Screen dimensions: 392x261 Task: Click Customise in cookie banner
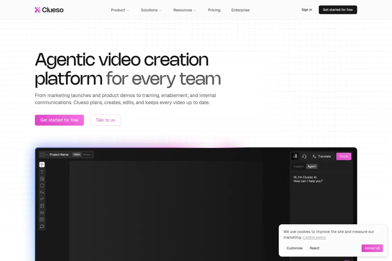294,248
